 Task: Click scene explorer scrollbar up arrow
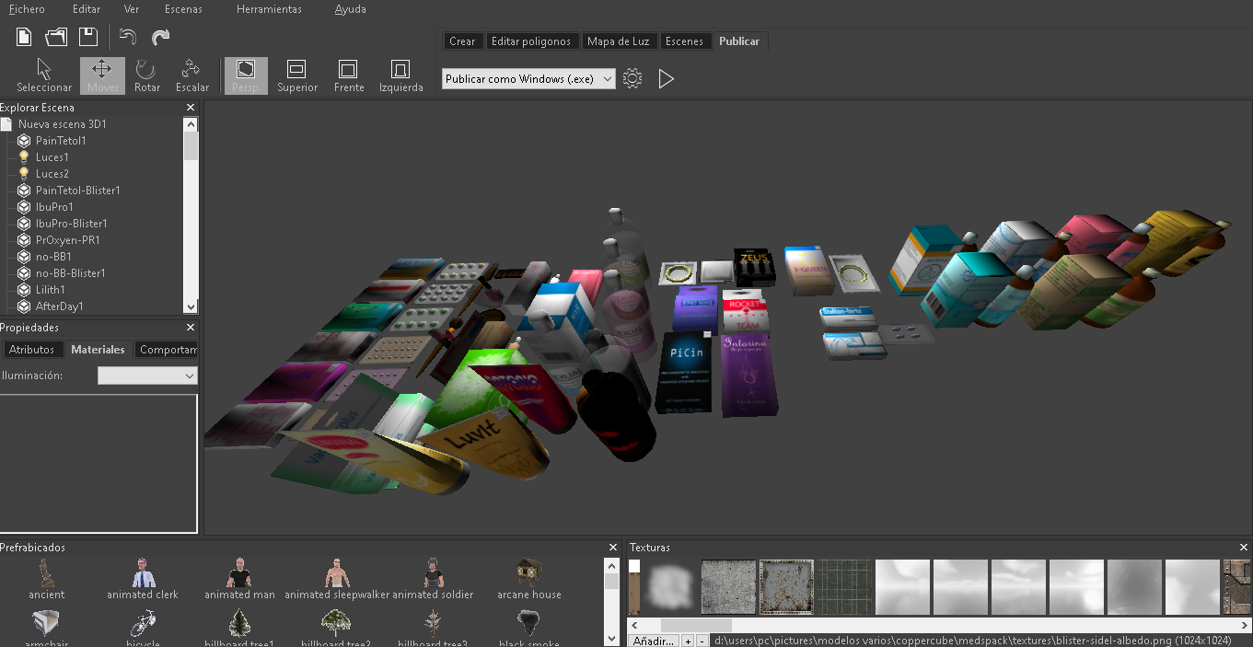point(191,124)
